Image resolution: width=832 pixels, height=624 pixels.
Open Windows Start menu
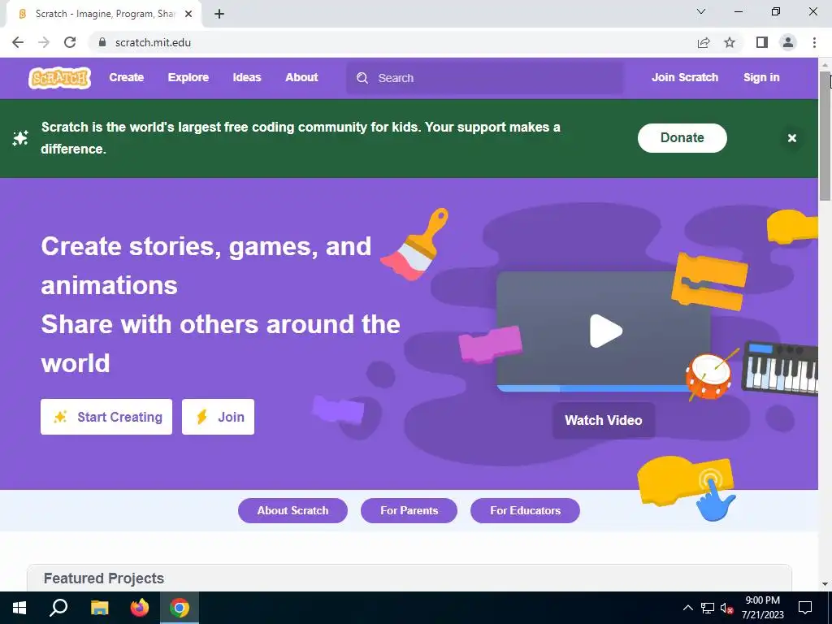[x=19, y=608]
